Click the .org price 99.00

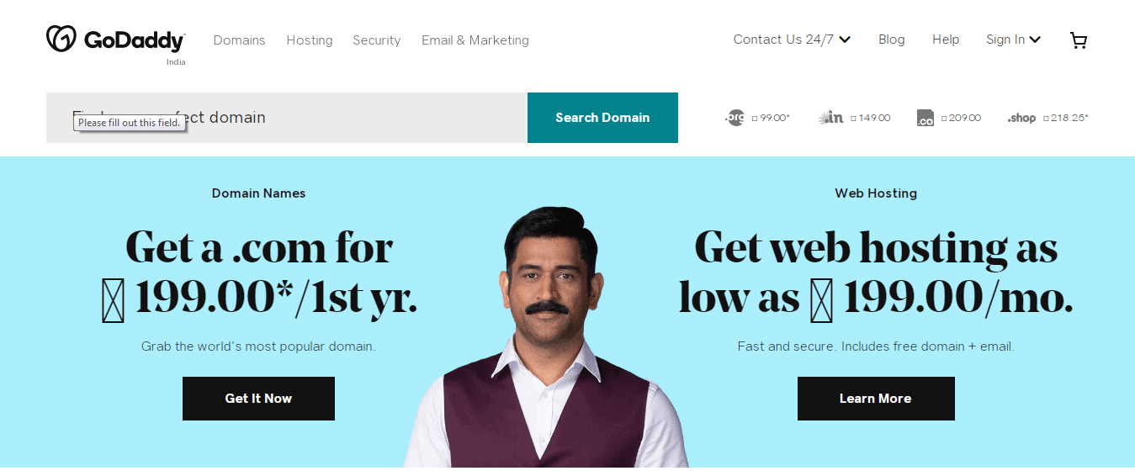click(x=771, y=118)
